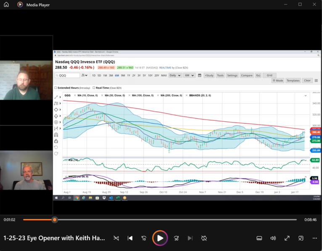Toggle light/dark Mode

point(277,81)
